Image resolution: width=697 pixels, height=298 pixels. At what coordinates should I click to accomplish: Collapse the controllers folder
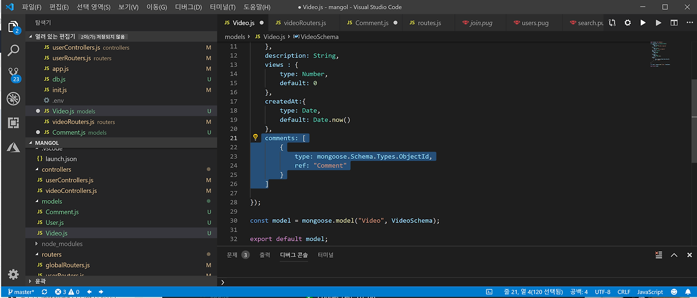coord(56,170)
